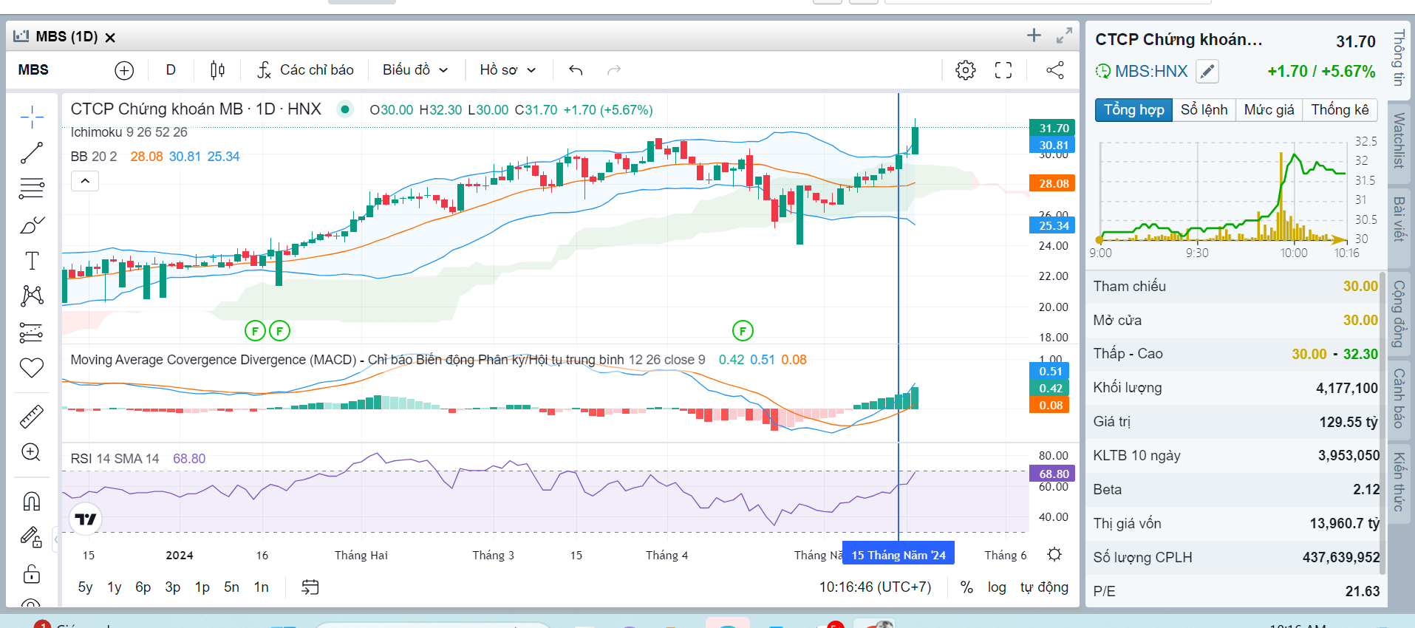Screen dimensions: 1415x628
Task: Select the 5y time range
Action: tap(86, 587)
